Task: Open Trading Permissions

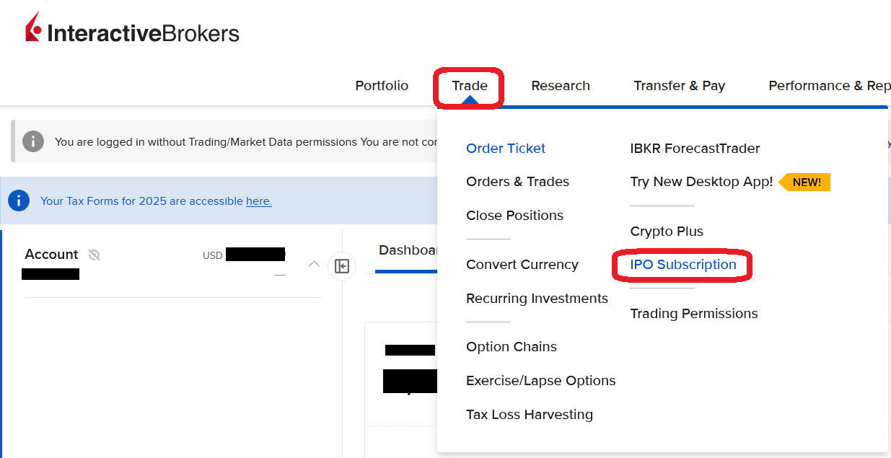Action: pyautogui.click(x=693, y=314)
